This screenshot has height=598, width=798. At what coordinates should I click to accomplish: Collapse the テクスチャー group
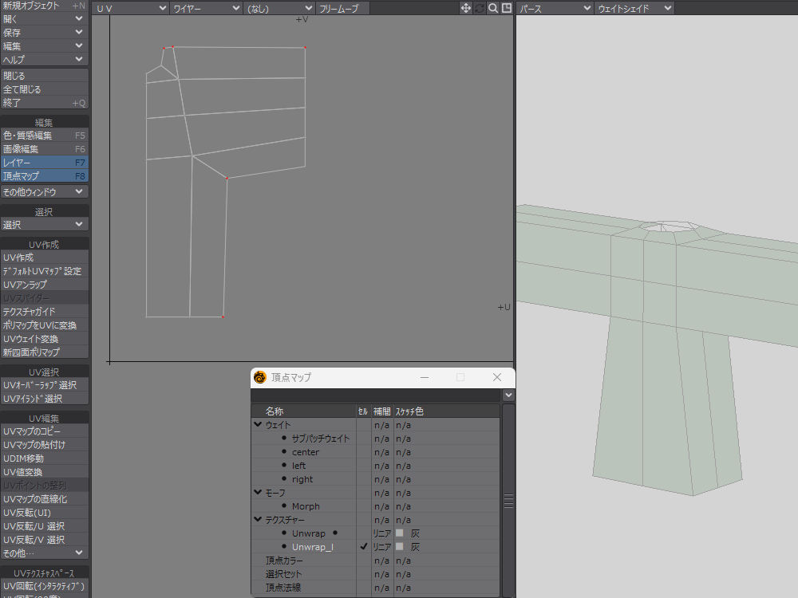(258, 520)
